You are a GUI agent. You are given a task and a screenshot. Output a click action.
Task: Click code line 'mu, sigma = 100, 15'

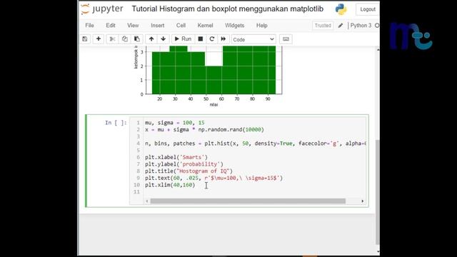(174, 123)
